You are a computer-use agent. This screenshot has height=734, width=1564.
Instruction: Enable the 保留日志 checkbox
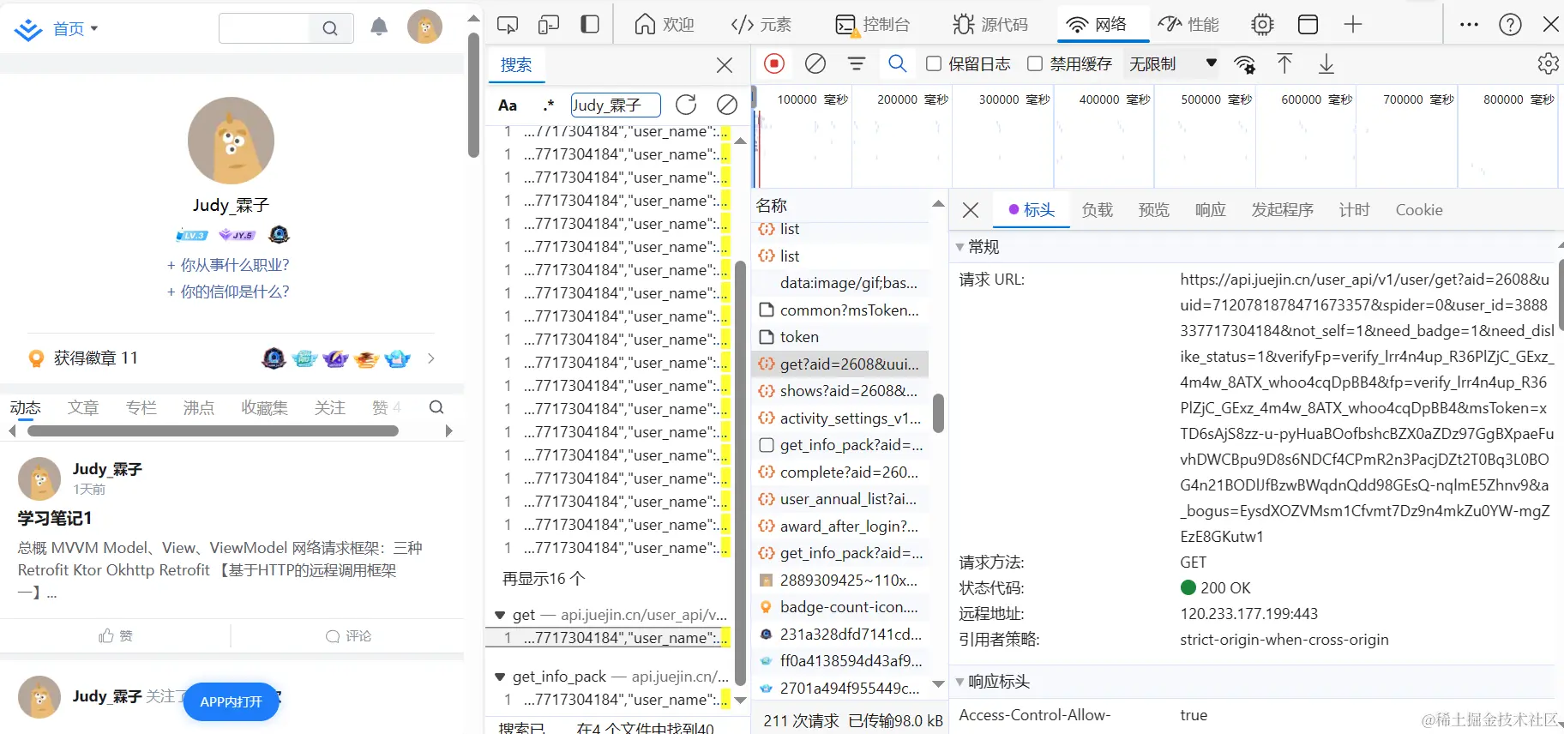coord(935,63)
